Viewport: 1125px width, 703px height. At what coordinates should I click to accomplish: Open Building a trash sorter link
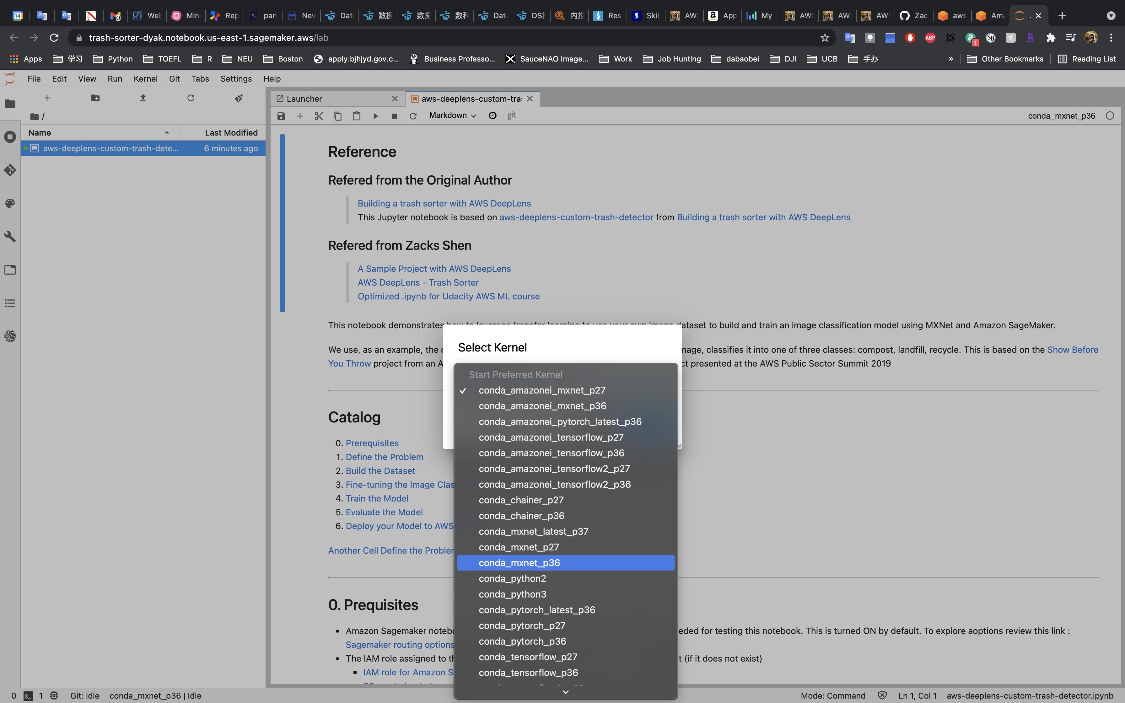(x=444, y=203)
